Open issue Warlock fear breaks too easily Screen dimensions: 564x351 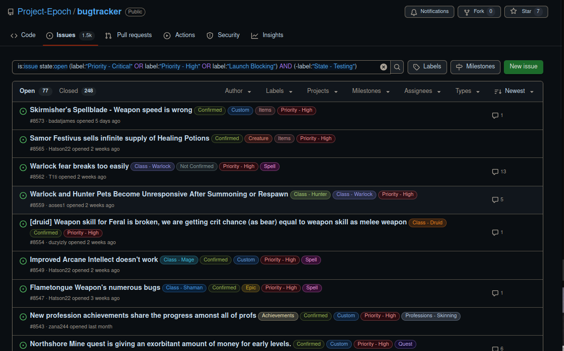point(79,166)
